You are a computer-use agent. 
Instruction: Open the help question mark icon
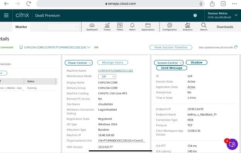195,15
